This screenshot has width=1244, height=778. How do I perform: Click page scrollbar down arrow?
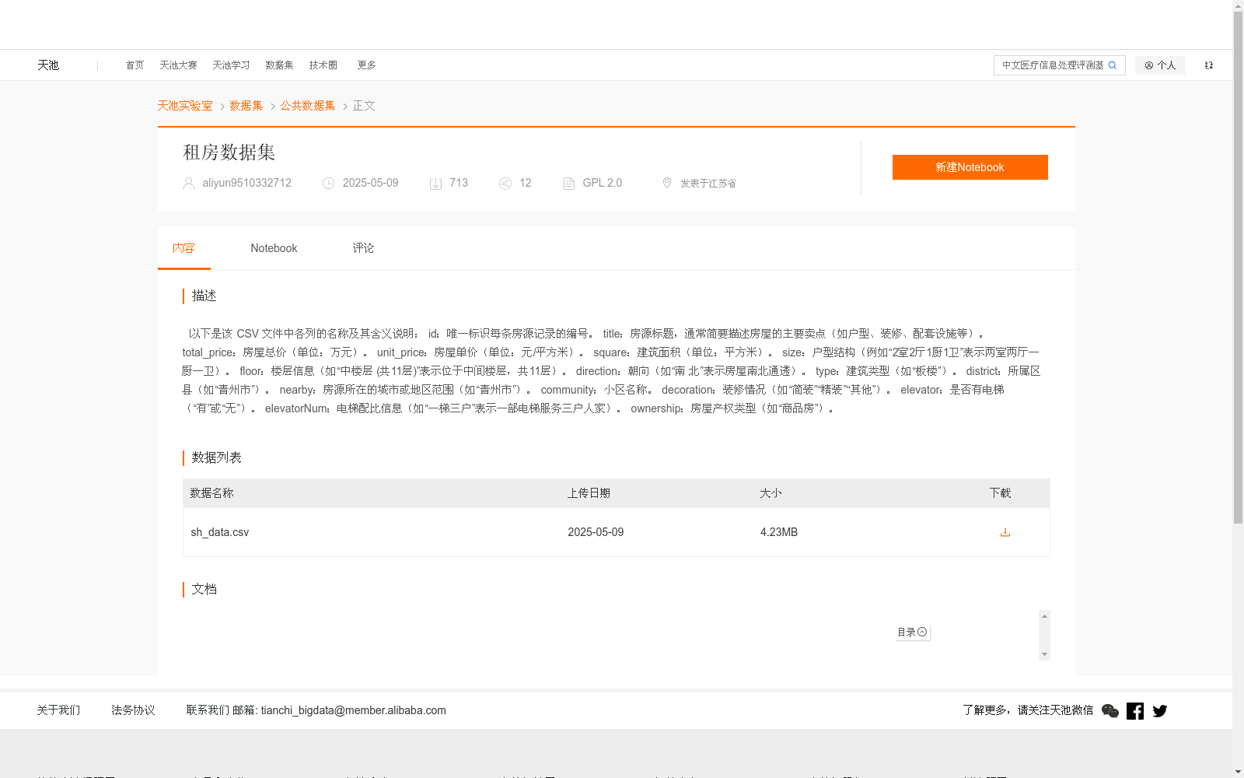click(x=1239, y=773)
